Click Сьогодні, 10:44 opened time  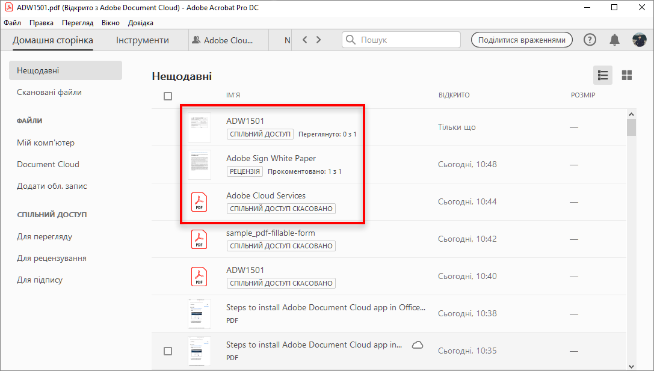[467, 202]
